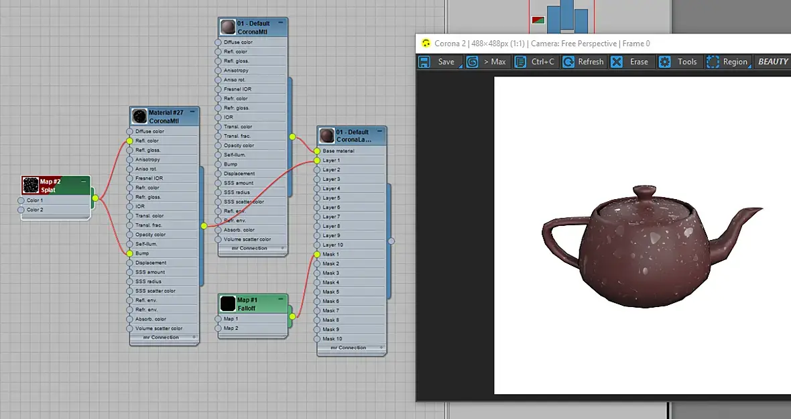Select the Map #2 Splat node thumbnail
The width and height of the screenshot is (791, 419).
point(31,185)
